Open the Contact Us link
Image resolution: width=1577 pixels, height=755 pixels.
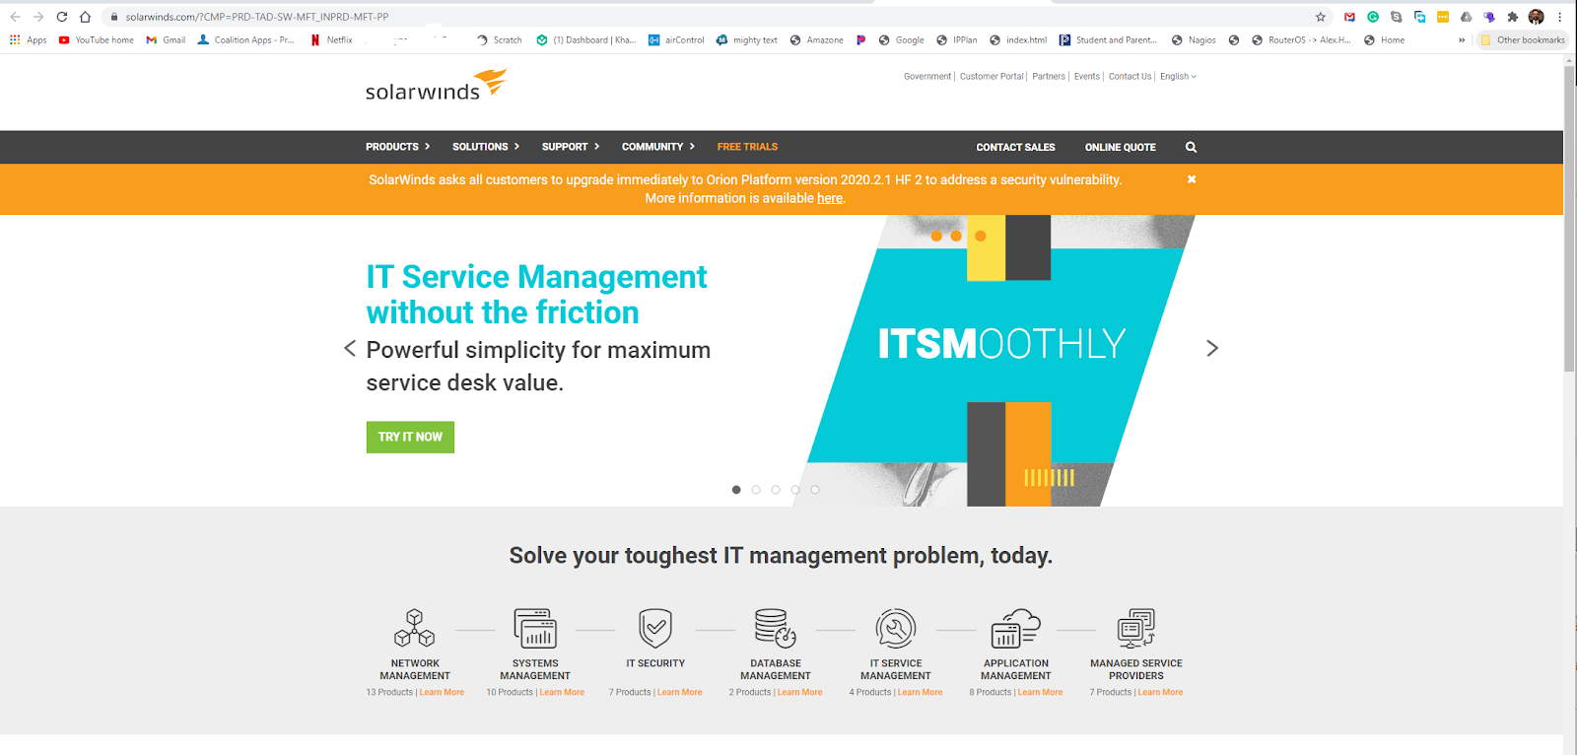tap(1130, 77)
